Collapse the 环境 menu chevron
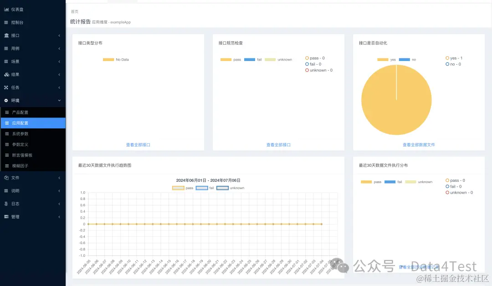492x286 pixels. [x=59, y=101]
